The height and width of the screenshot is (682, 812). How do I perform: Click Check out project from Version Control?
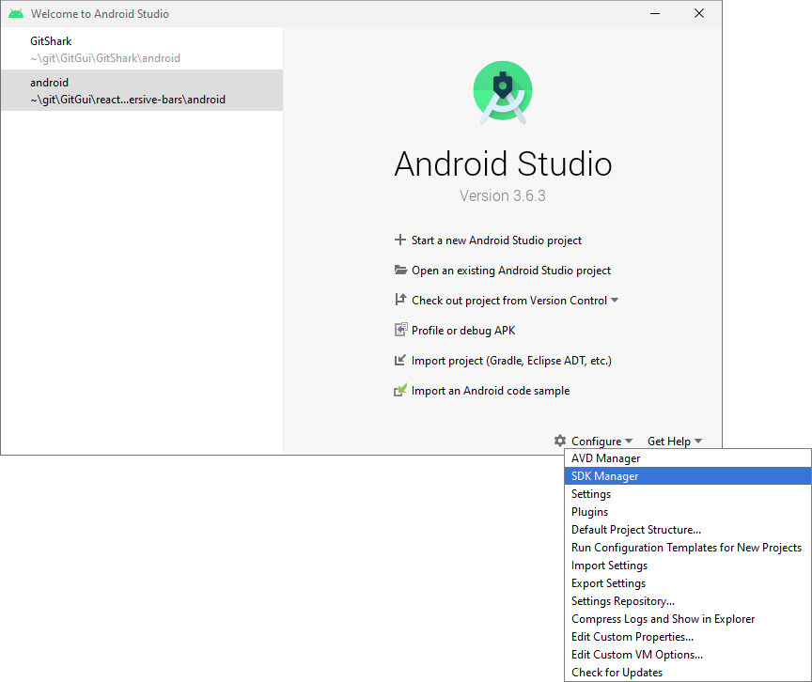tap(509, 300)
